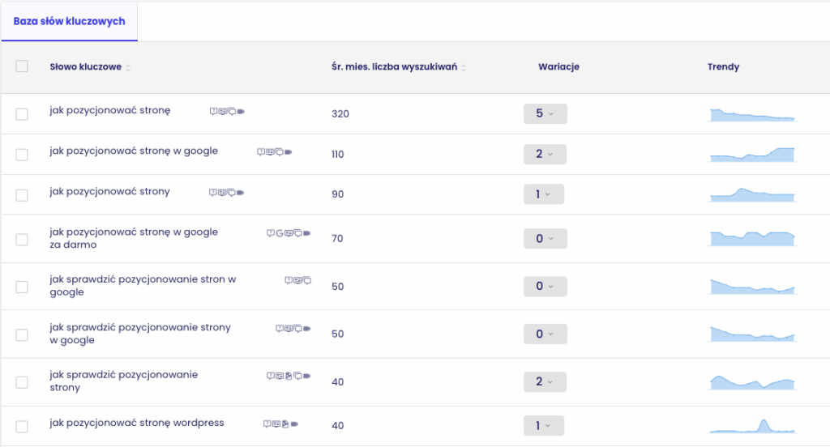Click keyword 'jak pozycjonować stronę w google'
Viewport: 830px width, 447px height.
pyautogui.click(x=134, y=151)
